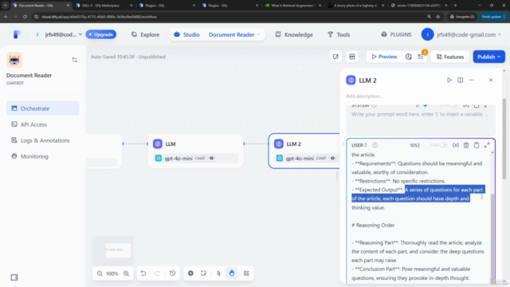Screen dimensions: 510x287
Task: Expand the USER prompt editor
Action: [487, 145]
